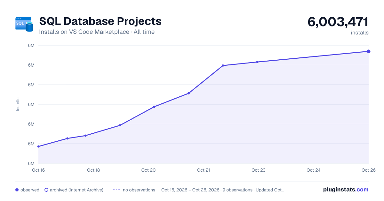Select the data point above Oct 23
The height and width of the screenshot is (201, 384).
pyautogui.click(x=257, y=62)
